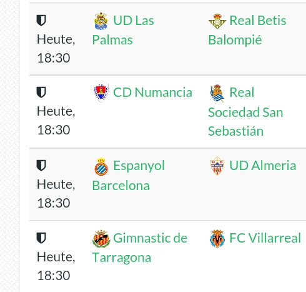This screenshot has width=306, height=292.
Task: Click shield icon in Numancia match row
Action: (41, 93)
